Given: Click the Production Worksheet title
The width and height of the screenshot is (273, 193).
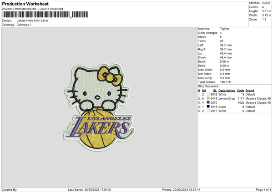Looking at the screenshot, I should (x=25, y=4).
